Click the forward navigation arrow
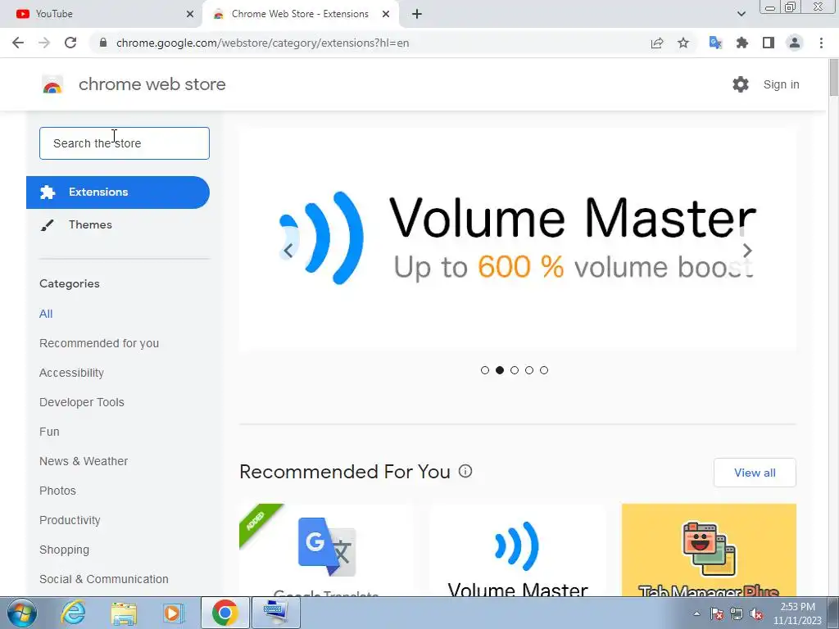Screen dimensions: 839x629 point(44,43)
